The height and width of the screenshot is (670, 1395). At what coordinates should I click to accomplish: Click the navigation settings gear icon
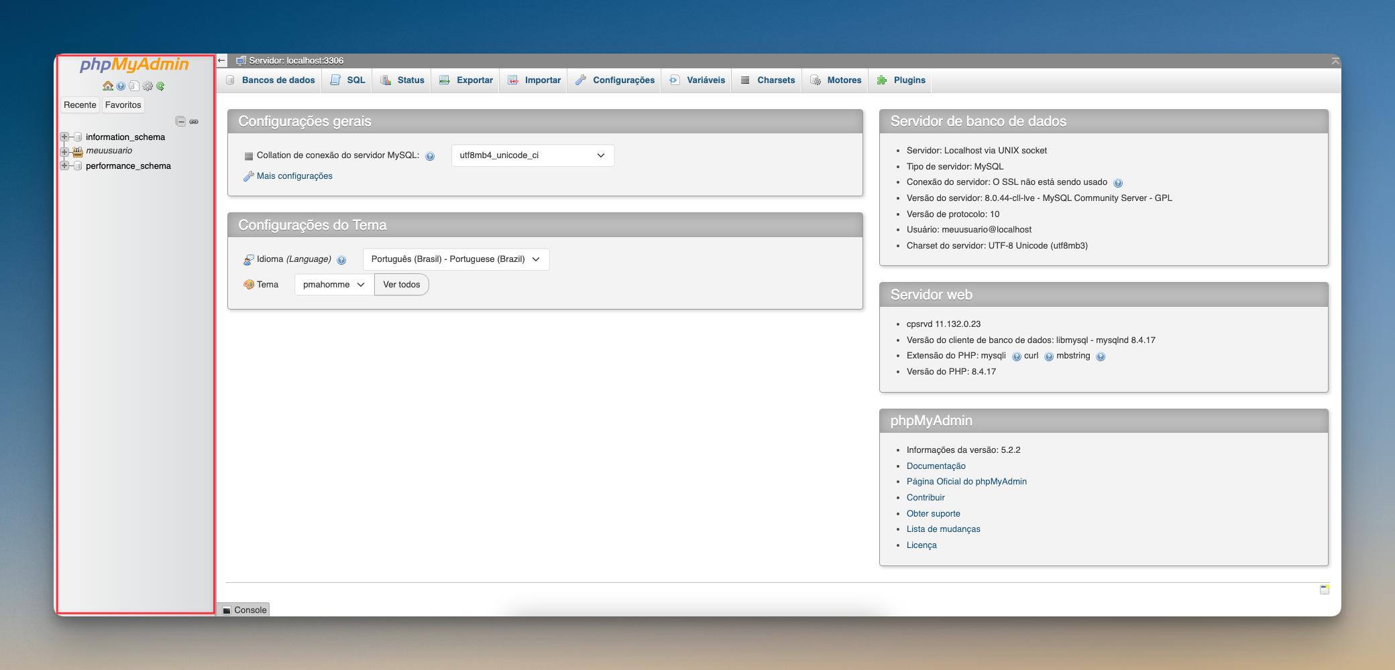[x=148, y=86]
